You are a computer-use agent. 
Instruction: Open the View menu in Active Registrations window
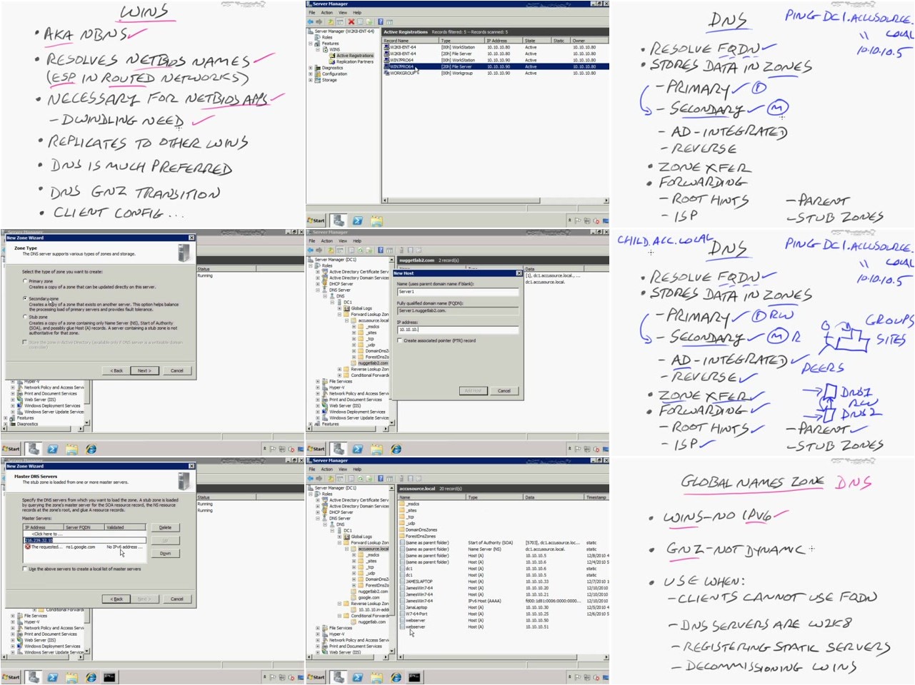click(343, 12)
